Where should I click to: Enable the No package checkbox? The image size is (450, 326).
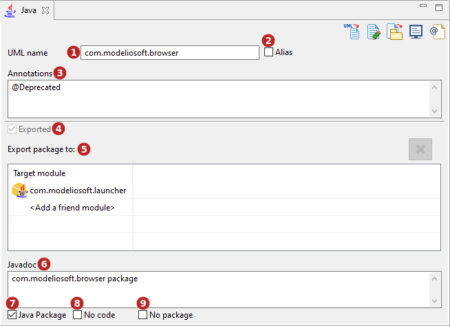(x=142, y=315)
